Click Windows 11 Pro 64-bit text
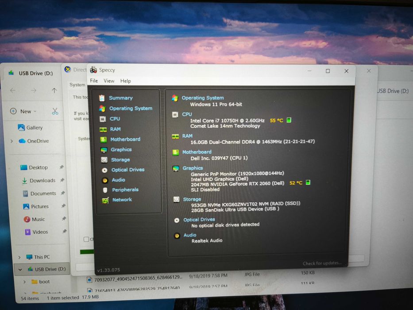Image resolution: width=413 pixels, height=310 pixels. [x=216, y=105]
